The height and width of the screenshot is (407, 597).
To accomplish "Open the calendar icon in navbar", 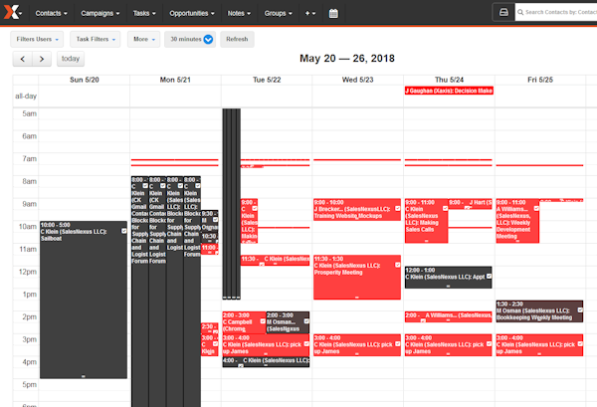I will [333, 14].
